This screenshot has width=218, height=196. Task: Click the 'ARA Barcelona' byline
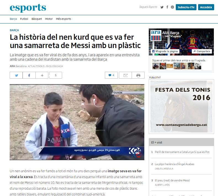18,66
